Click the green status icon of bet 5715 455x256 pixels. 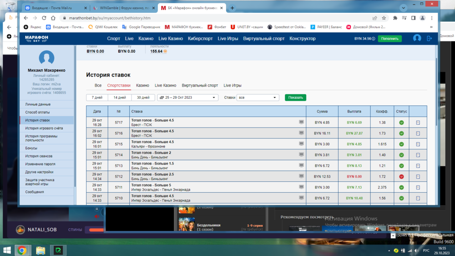[x=401, y=144]
